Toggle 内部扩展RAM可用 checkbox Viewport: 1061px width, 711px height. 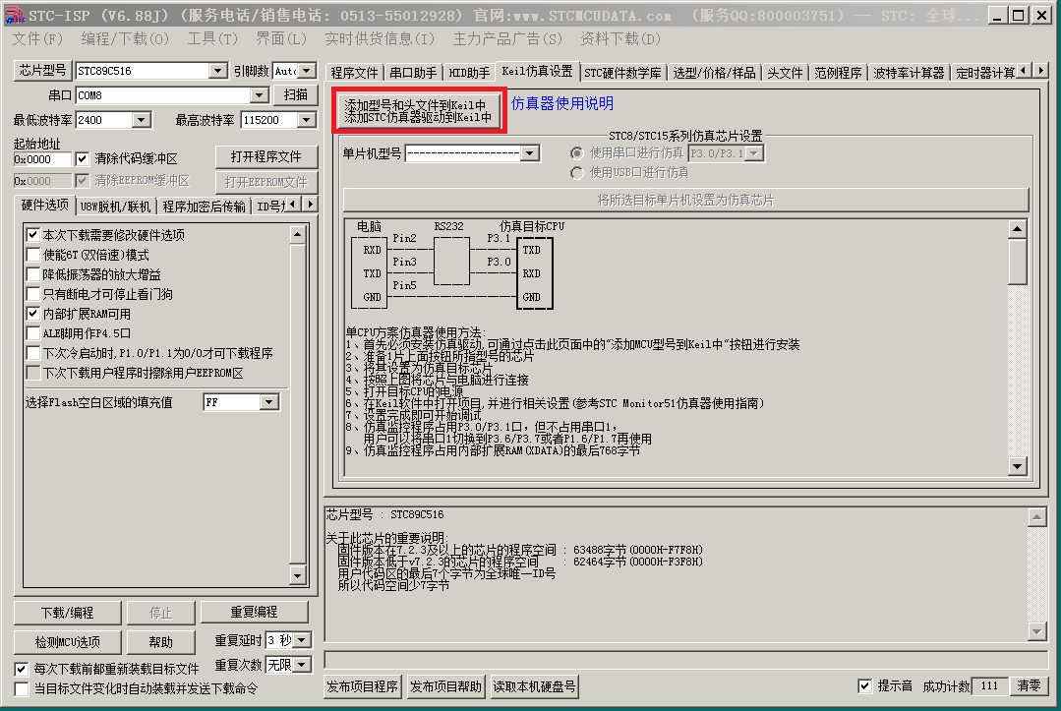tap(33, 314)
